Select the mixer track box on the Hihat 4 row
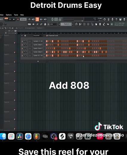Screen dimensions: 127x155 pyautogui.click(x=30, y=45)
